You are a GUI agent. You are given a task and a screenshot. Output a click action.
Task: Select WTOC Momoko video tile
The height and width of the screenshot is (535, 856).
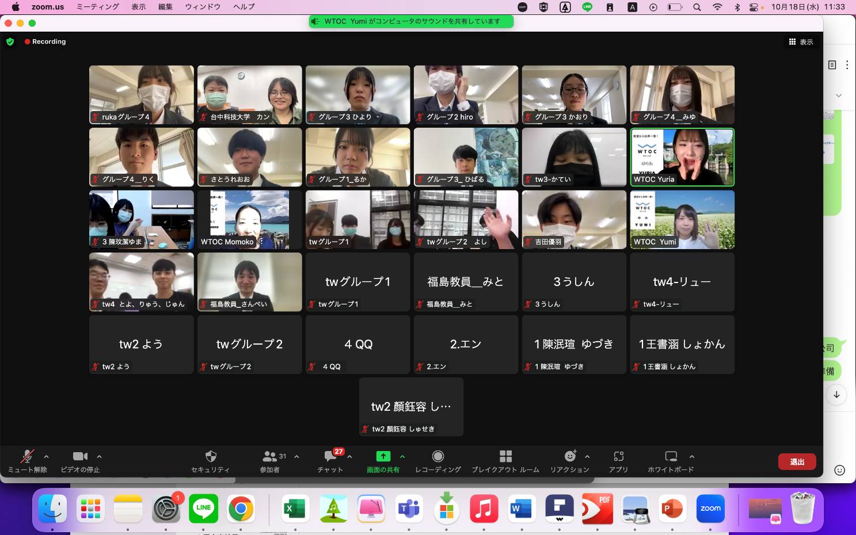click(x=249, y=220)
